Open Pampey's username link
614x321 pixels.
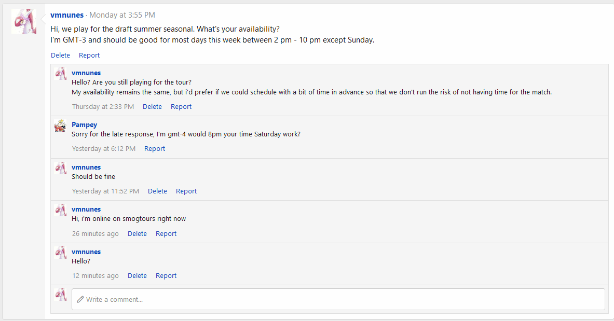84,124
